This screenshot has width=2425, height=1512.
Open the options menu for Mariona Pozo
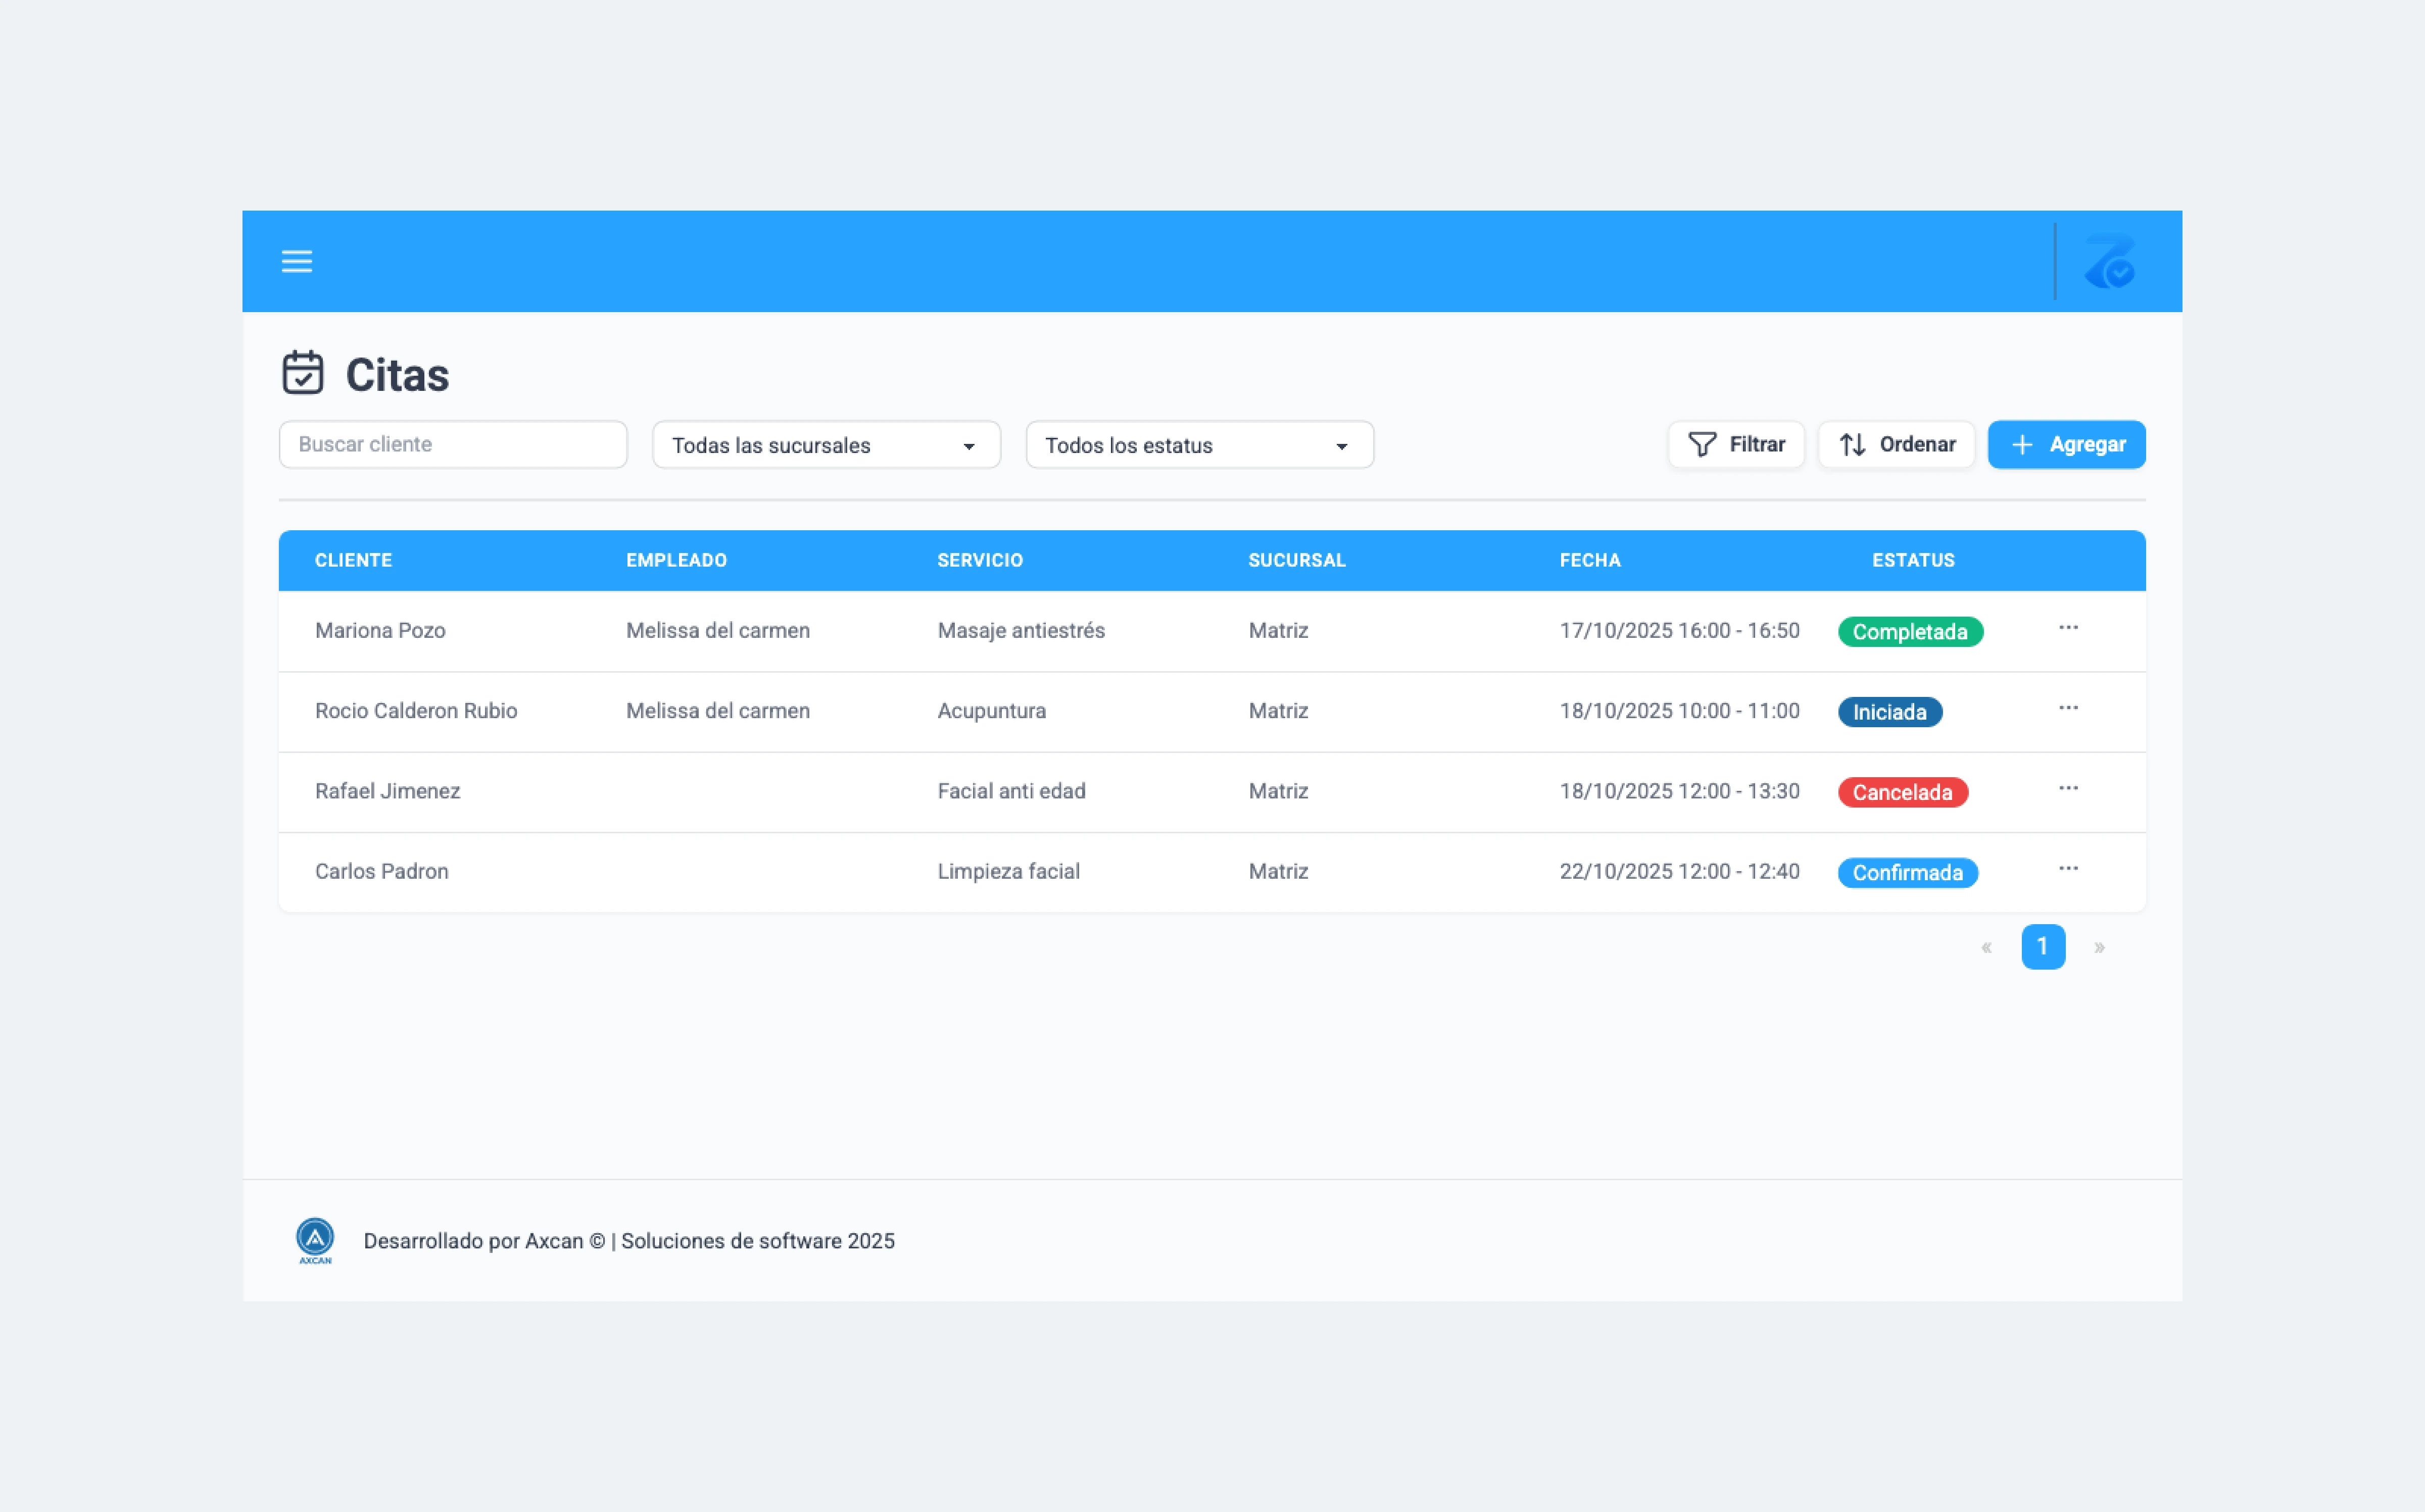(2068, 628)
